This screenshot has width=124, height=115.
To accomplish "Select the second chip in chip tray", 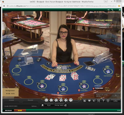I will pos(51,100).
